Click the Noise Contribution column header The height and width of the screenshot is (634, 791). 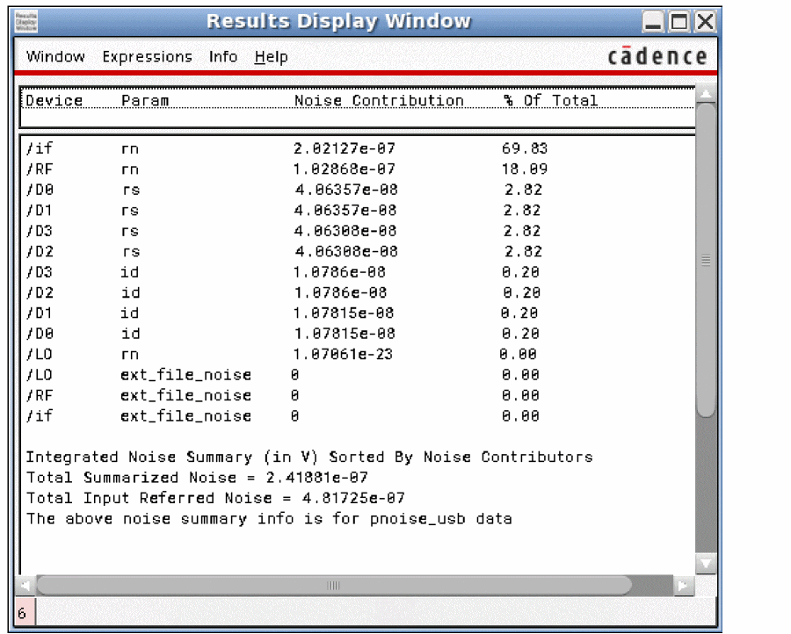(x=379, y=101)
